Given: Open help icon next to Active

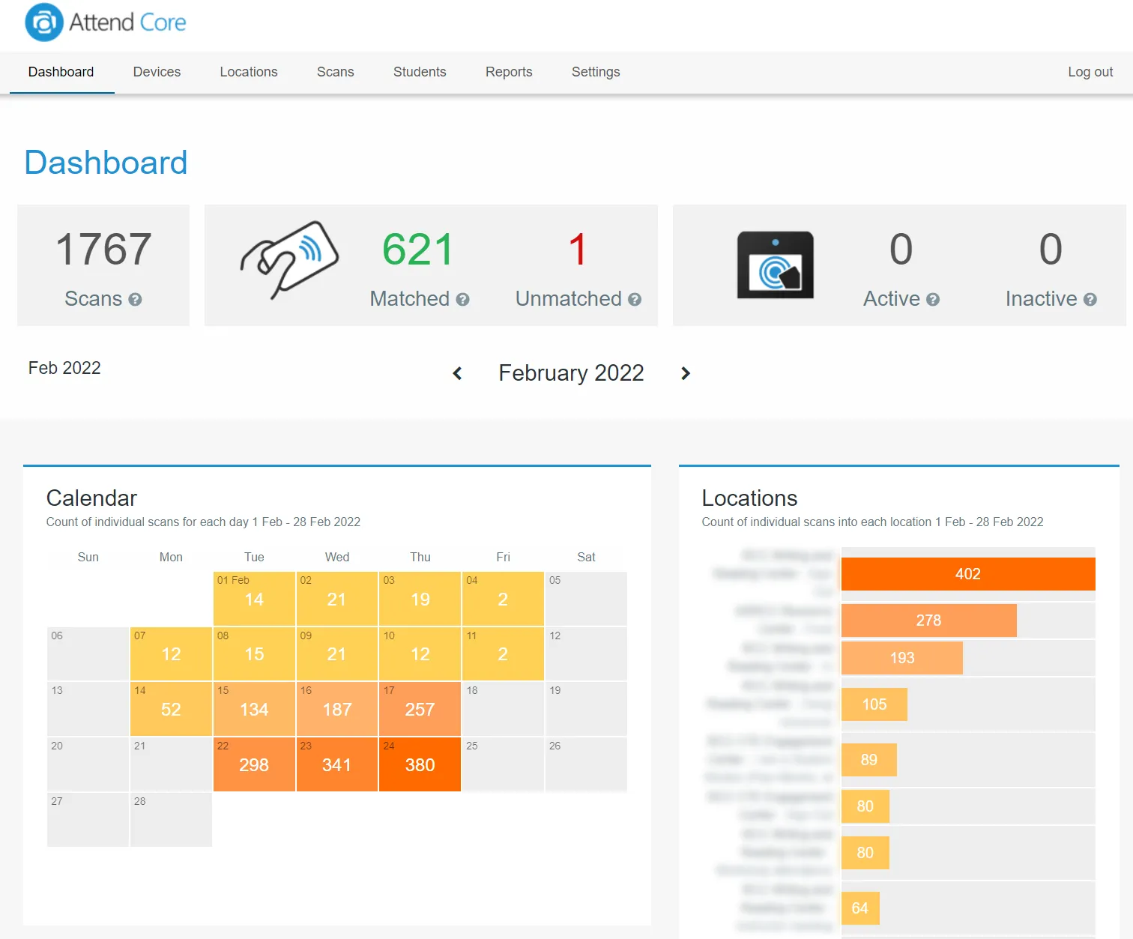Looking at the screenshot, I should point(933,299).
